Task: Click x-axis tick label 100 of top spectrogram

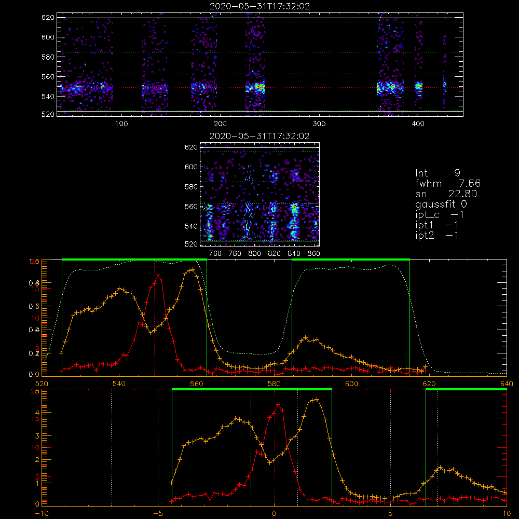Action: pos(121,124)
